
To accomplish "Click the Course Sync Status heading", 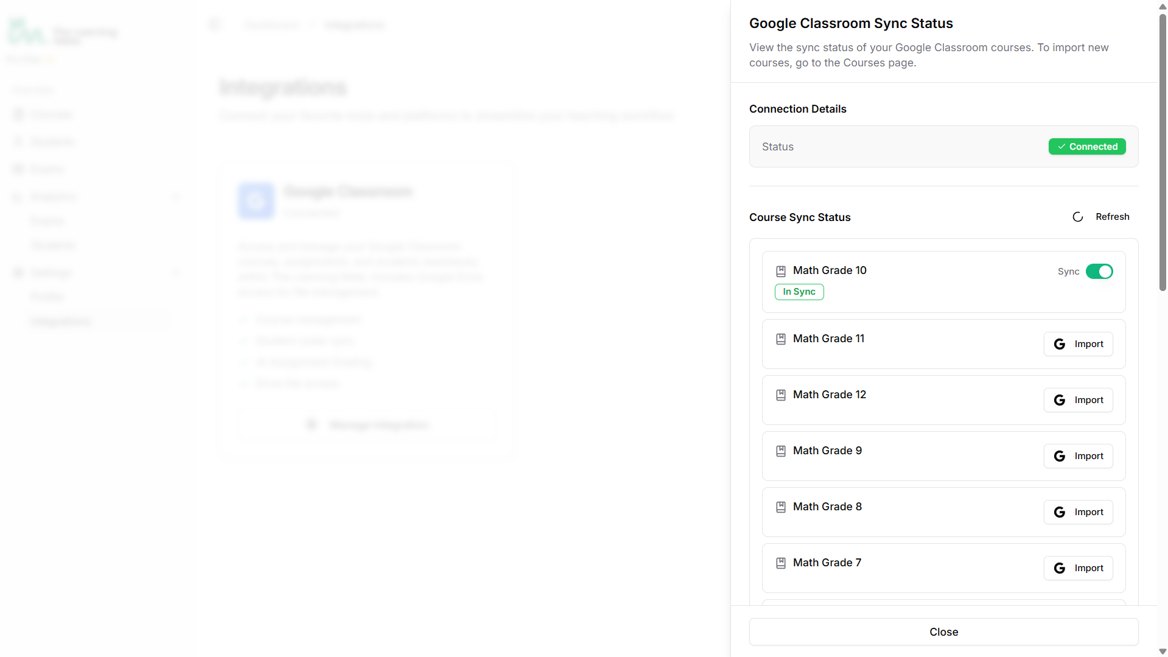I will point(800,217).
